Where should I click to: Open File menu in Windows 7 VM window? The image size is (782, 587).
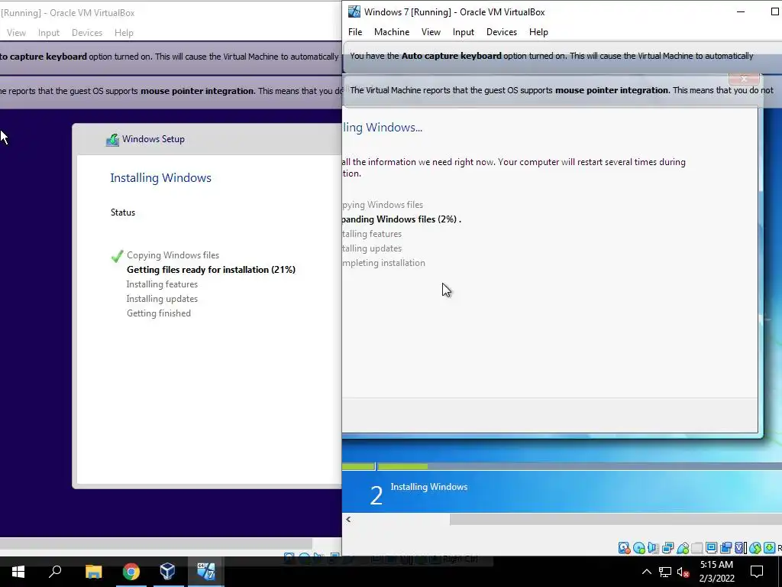pyautogui.click(x=355, y=32)
